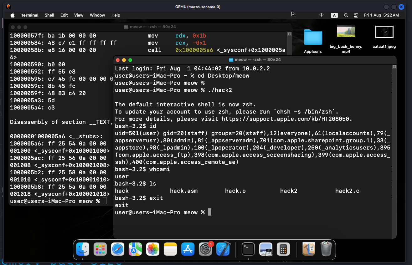The width and height of the screenshot is (412, 265).
Task: Click the 'call' instruction in back terminal
Action: 155,50
